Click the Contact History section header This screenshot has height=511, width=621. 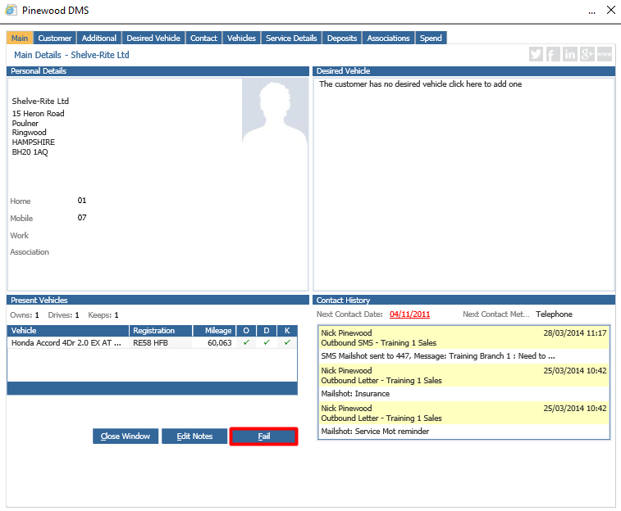[463, 300]
